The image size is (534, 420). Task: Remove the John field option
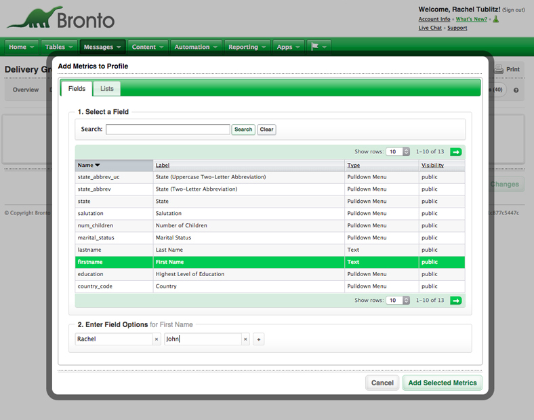[x=246, y=339]
